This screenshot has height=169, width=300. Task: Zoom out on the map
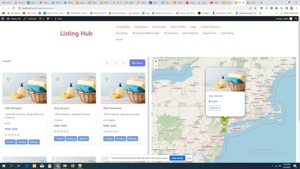(156, 66)
